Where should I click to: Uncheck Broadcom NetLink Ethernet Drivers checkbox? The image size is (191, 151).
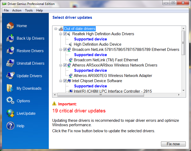[x=65, y=50]
